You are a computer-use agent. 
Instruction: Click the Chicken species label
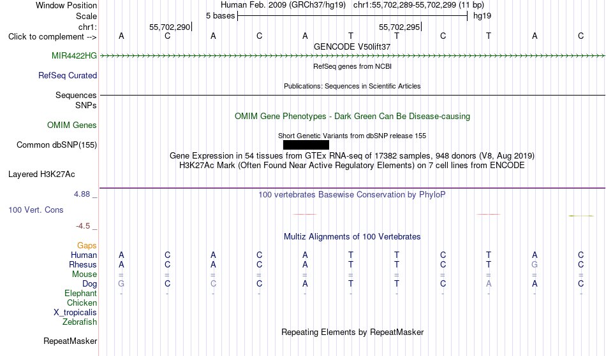[x=82, y=303]
